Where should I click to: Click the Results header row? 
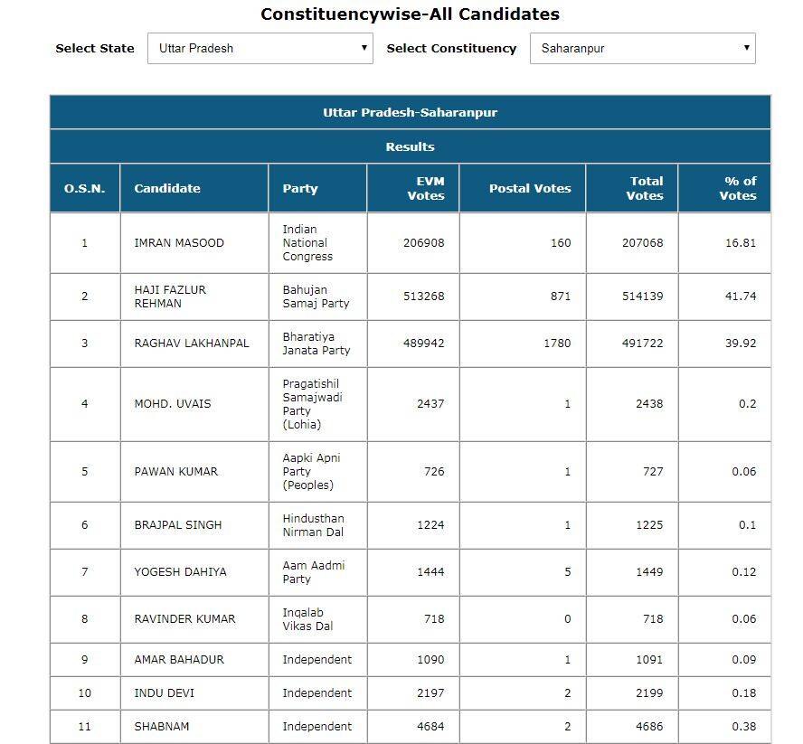click(411, 146)
